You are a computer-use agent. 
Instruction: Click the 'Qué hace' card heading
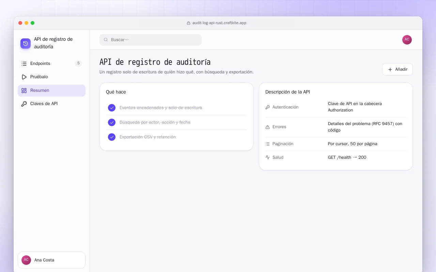click(116, 92)
